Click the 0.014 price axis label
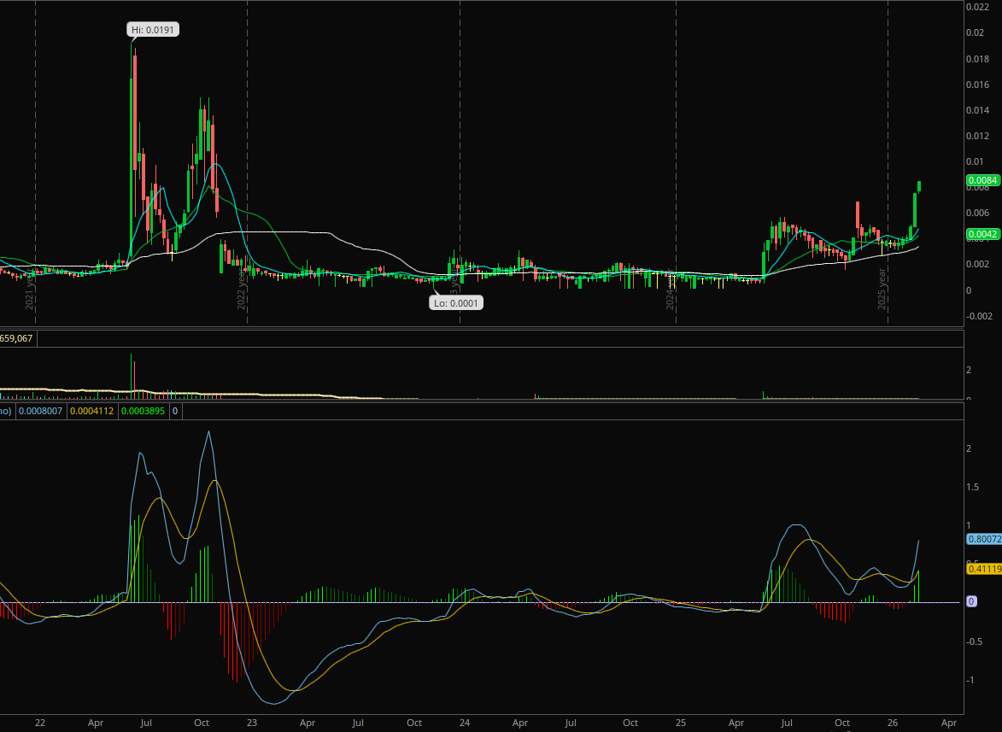 (x=978, y=110)
